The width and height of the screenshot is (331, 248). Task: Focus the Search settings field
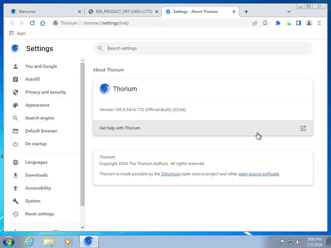(203, 48)
